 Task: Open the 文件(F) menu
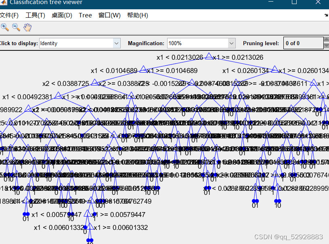pyautogui.click(x=9, y=15)
